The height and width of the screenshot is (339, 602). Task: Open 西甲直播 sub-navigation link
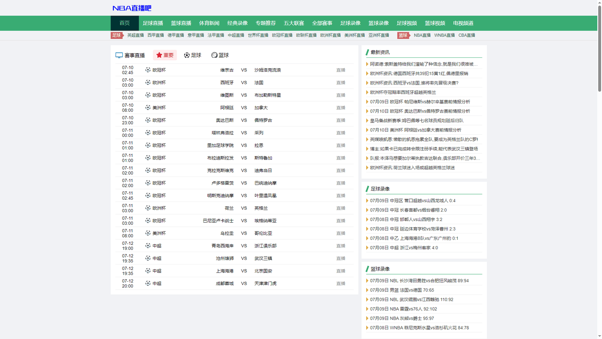click(156, 35)
